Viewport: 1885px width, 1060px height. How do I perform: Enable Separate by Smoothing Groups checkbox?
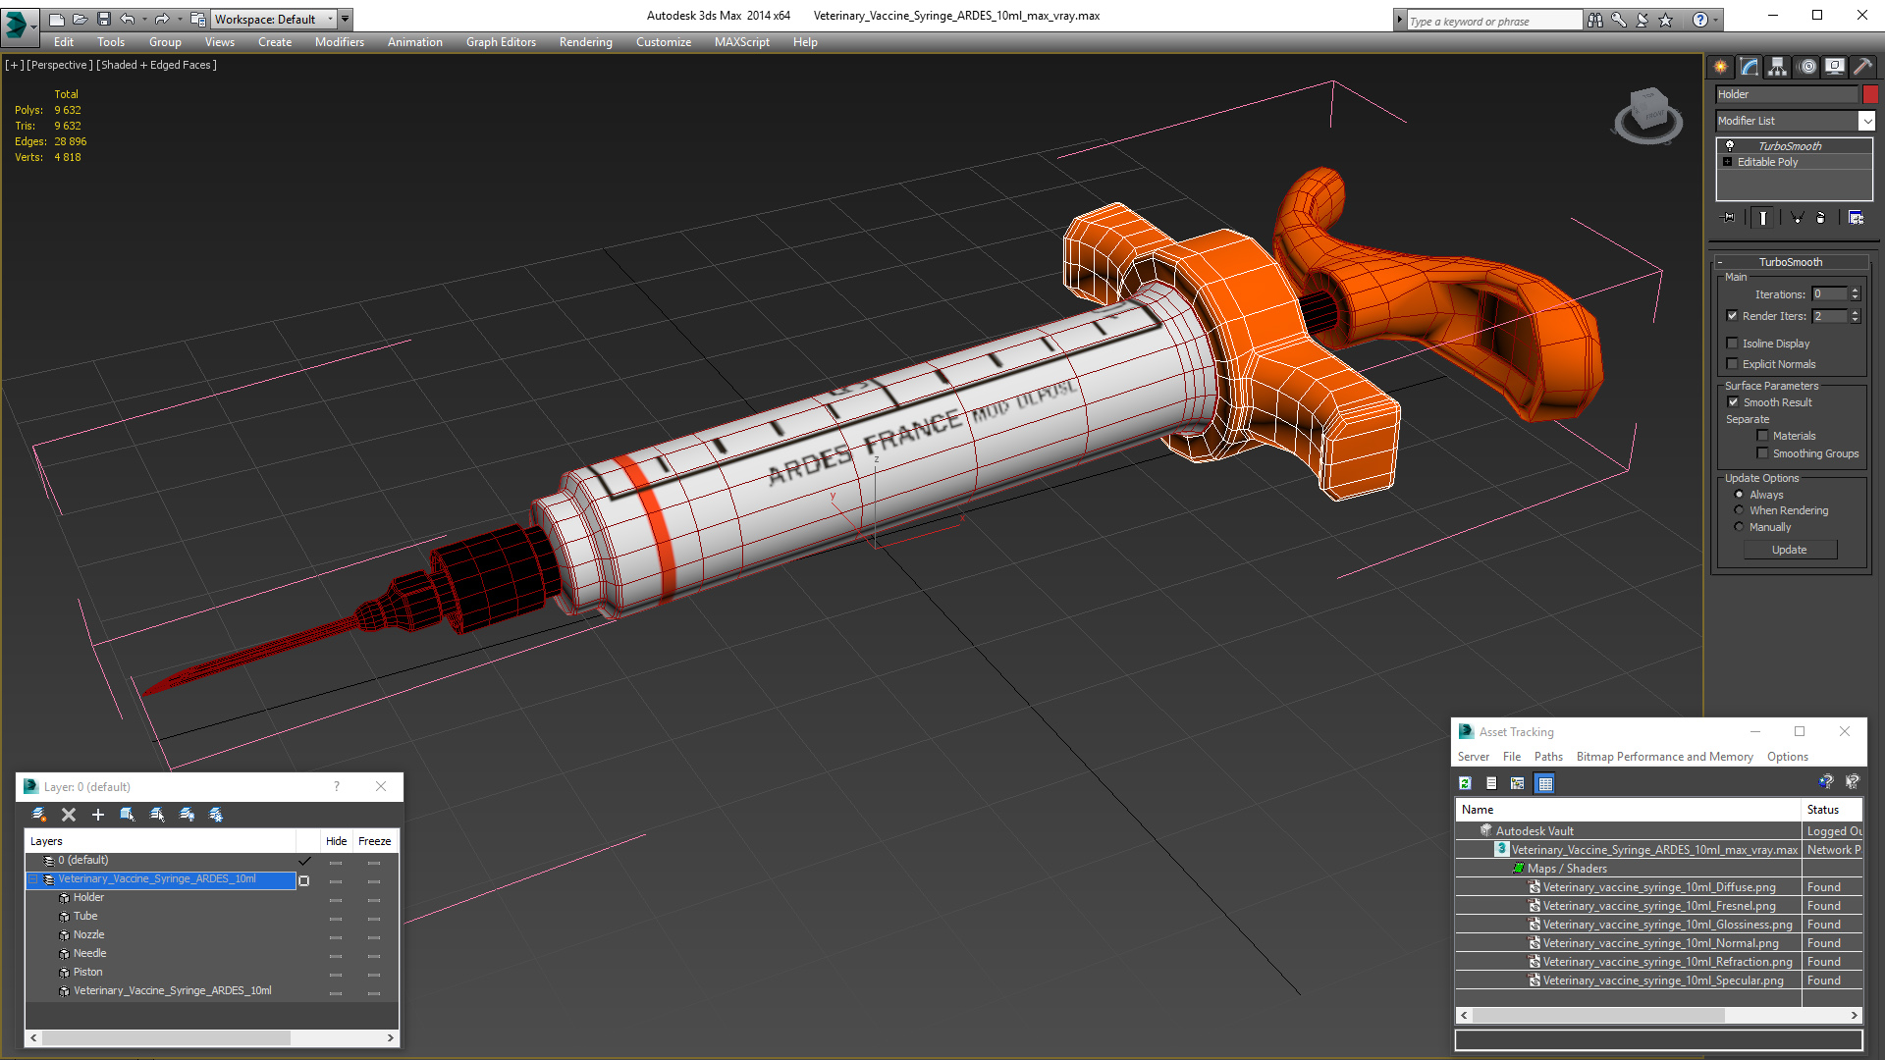pyautogui.click(x=1762, y=453)
